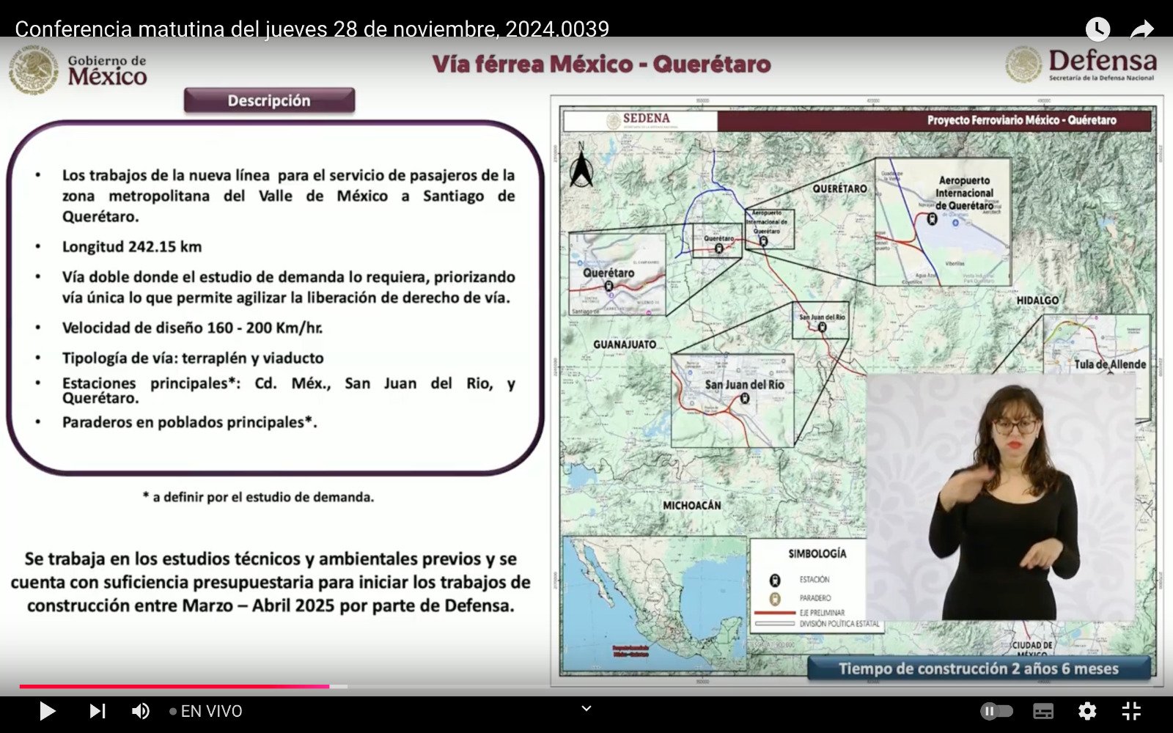Click the bullet 'Velocidad de diseño 160 - 200 Km/hr.'
The height and width of the screenshot is (733, 1173).
tap(192, 328)
